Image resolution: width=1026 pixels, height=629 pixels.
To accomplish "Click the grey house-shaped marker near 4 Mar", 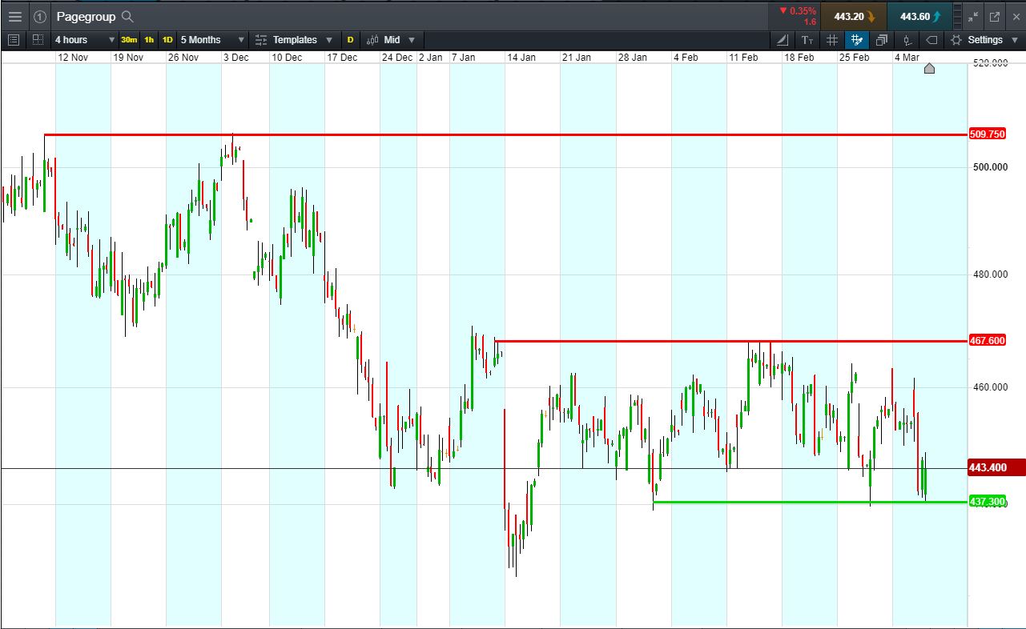I will 929,68.
